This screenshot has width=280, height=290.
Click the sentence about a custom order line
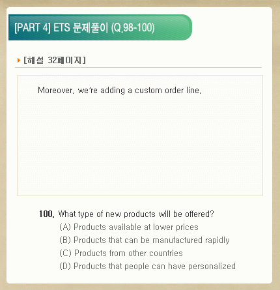pyautogui.click(x=119, y=90)
